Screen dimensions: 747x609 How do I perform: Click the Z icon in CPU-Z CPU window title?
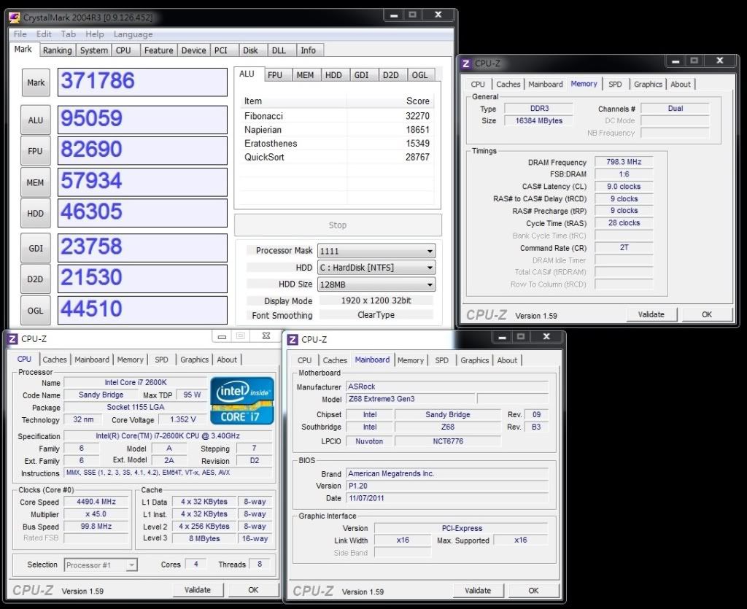12,339
